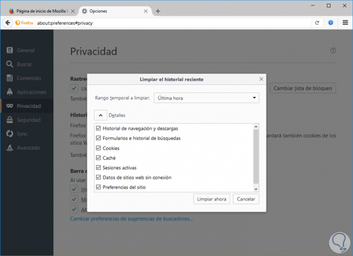Reload the page with the refresh icon

tap(317, 23)
